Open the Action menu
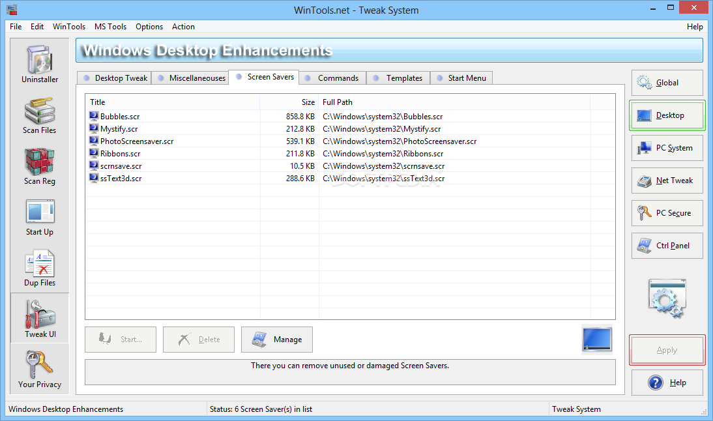This screenshot has height=421, width=713. [183, 26]
